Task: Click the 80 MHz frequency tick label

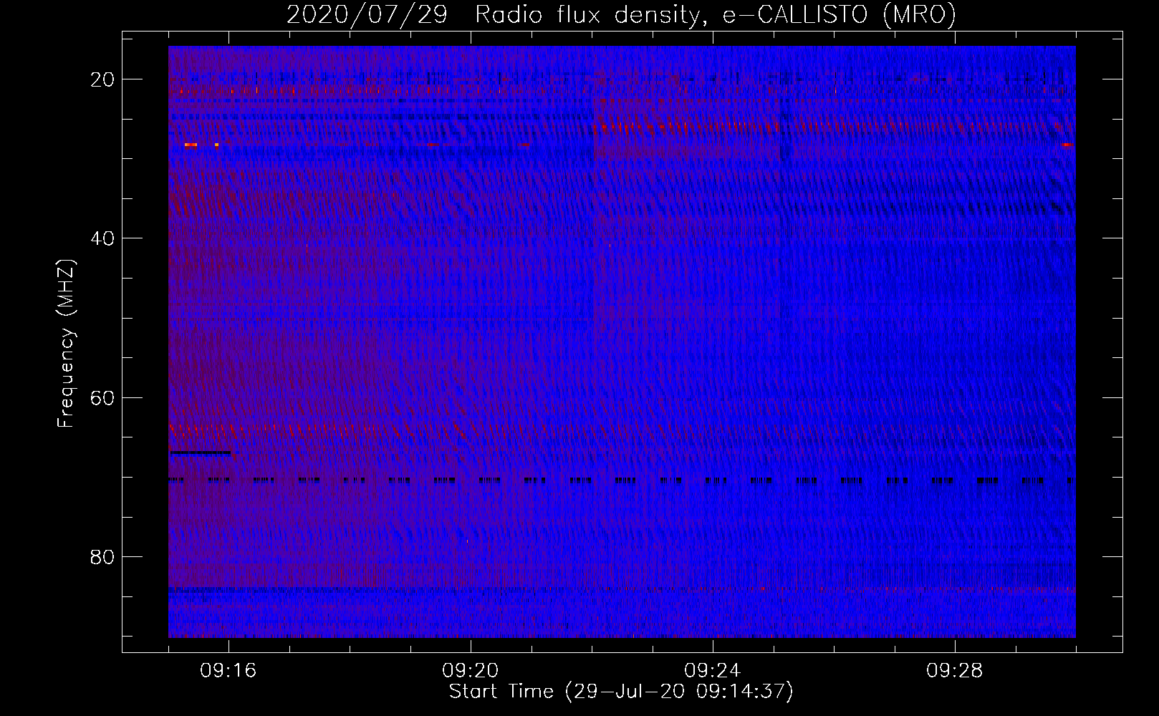Action: point(102,556)
